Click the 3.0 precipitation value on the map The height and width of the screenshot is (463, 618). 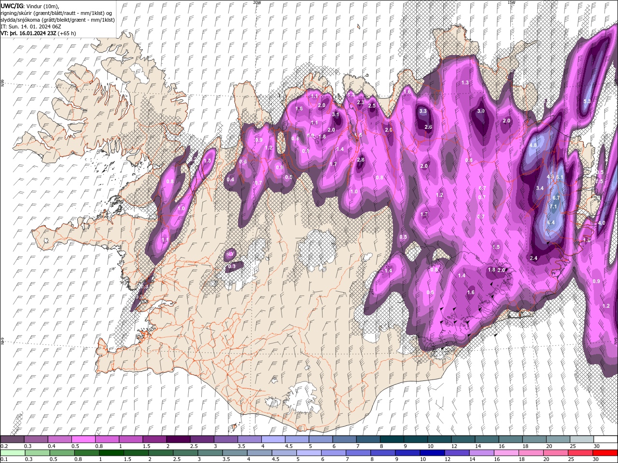[x=481, y=111]
